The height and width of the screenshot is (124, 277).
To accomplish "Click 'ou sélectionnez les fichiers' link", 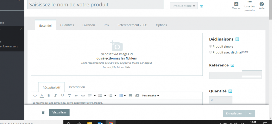I will (117, 58).
